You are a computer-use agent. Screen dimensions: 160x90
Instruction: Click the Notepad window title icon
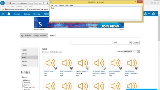pyautogui.click(x=51, y=2)
